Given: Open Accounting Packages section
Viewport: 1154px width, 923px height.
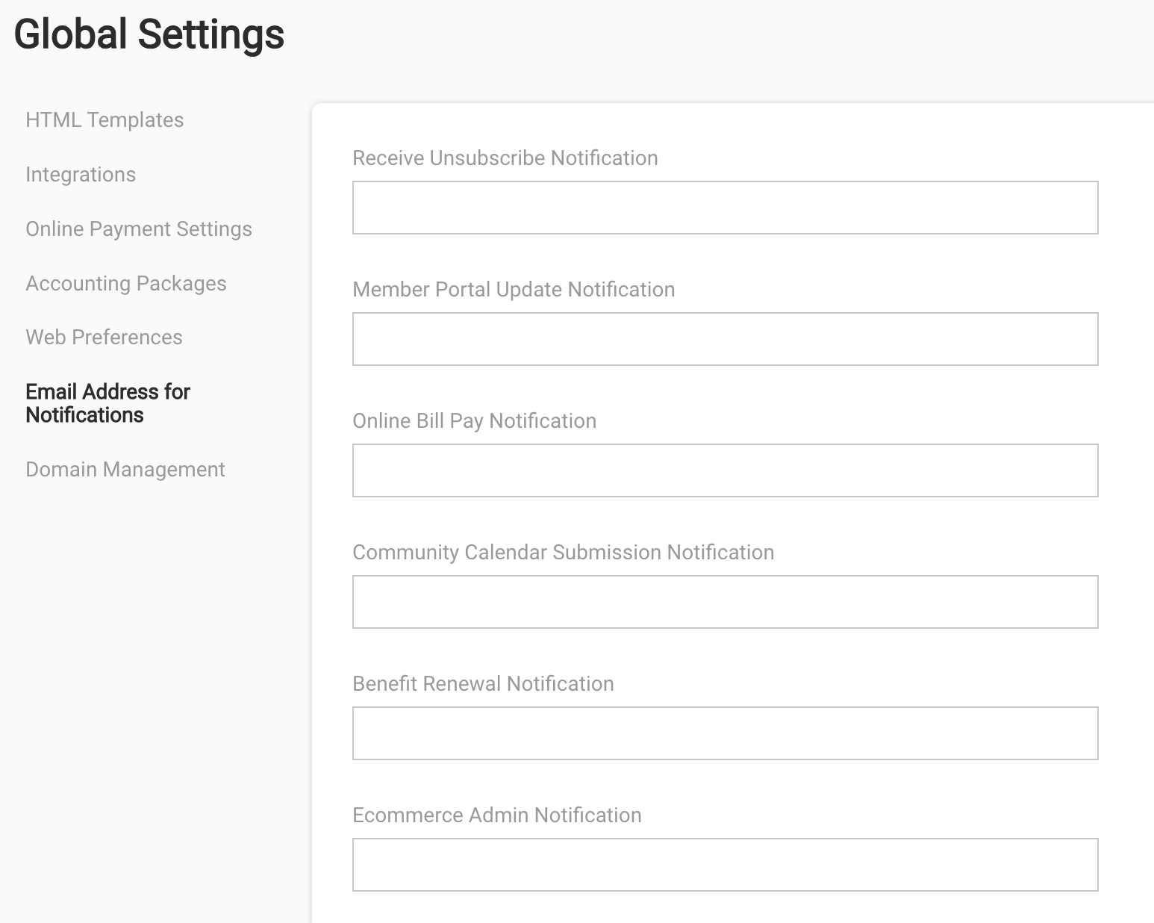Looking at the screenshot, I should click(x=126, y=284).
